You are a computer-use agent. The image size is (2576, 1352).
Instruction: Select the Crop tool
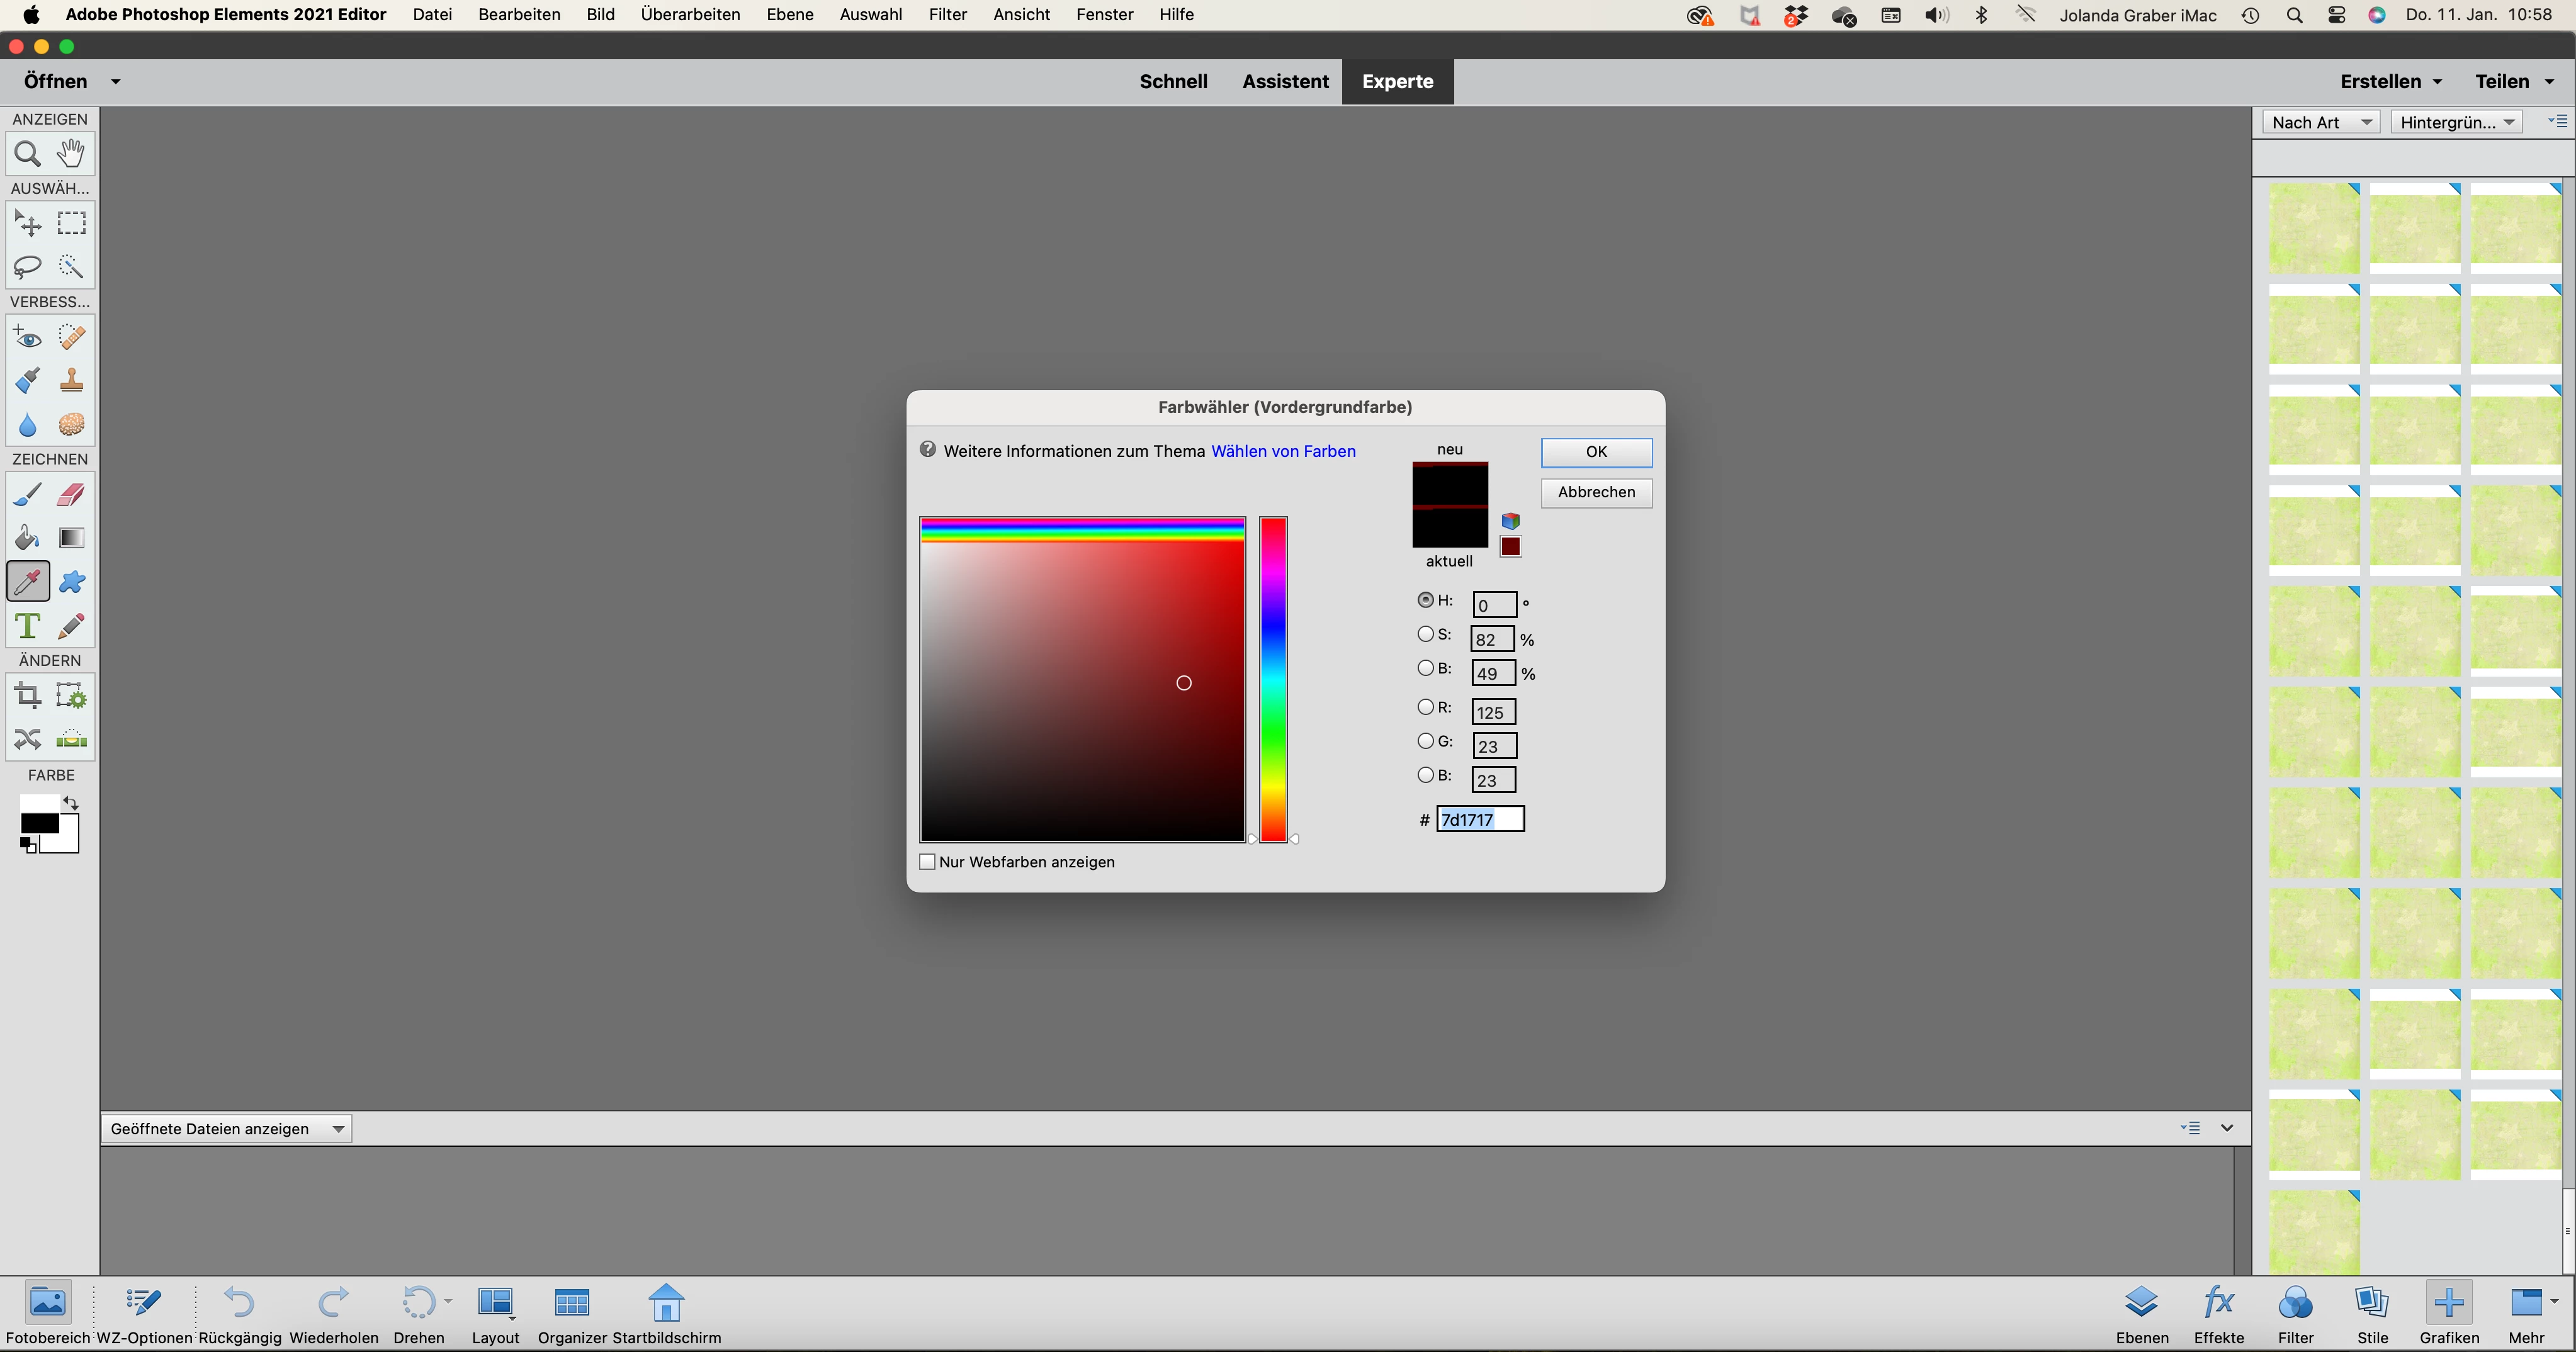click(x=27, y=695)
